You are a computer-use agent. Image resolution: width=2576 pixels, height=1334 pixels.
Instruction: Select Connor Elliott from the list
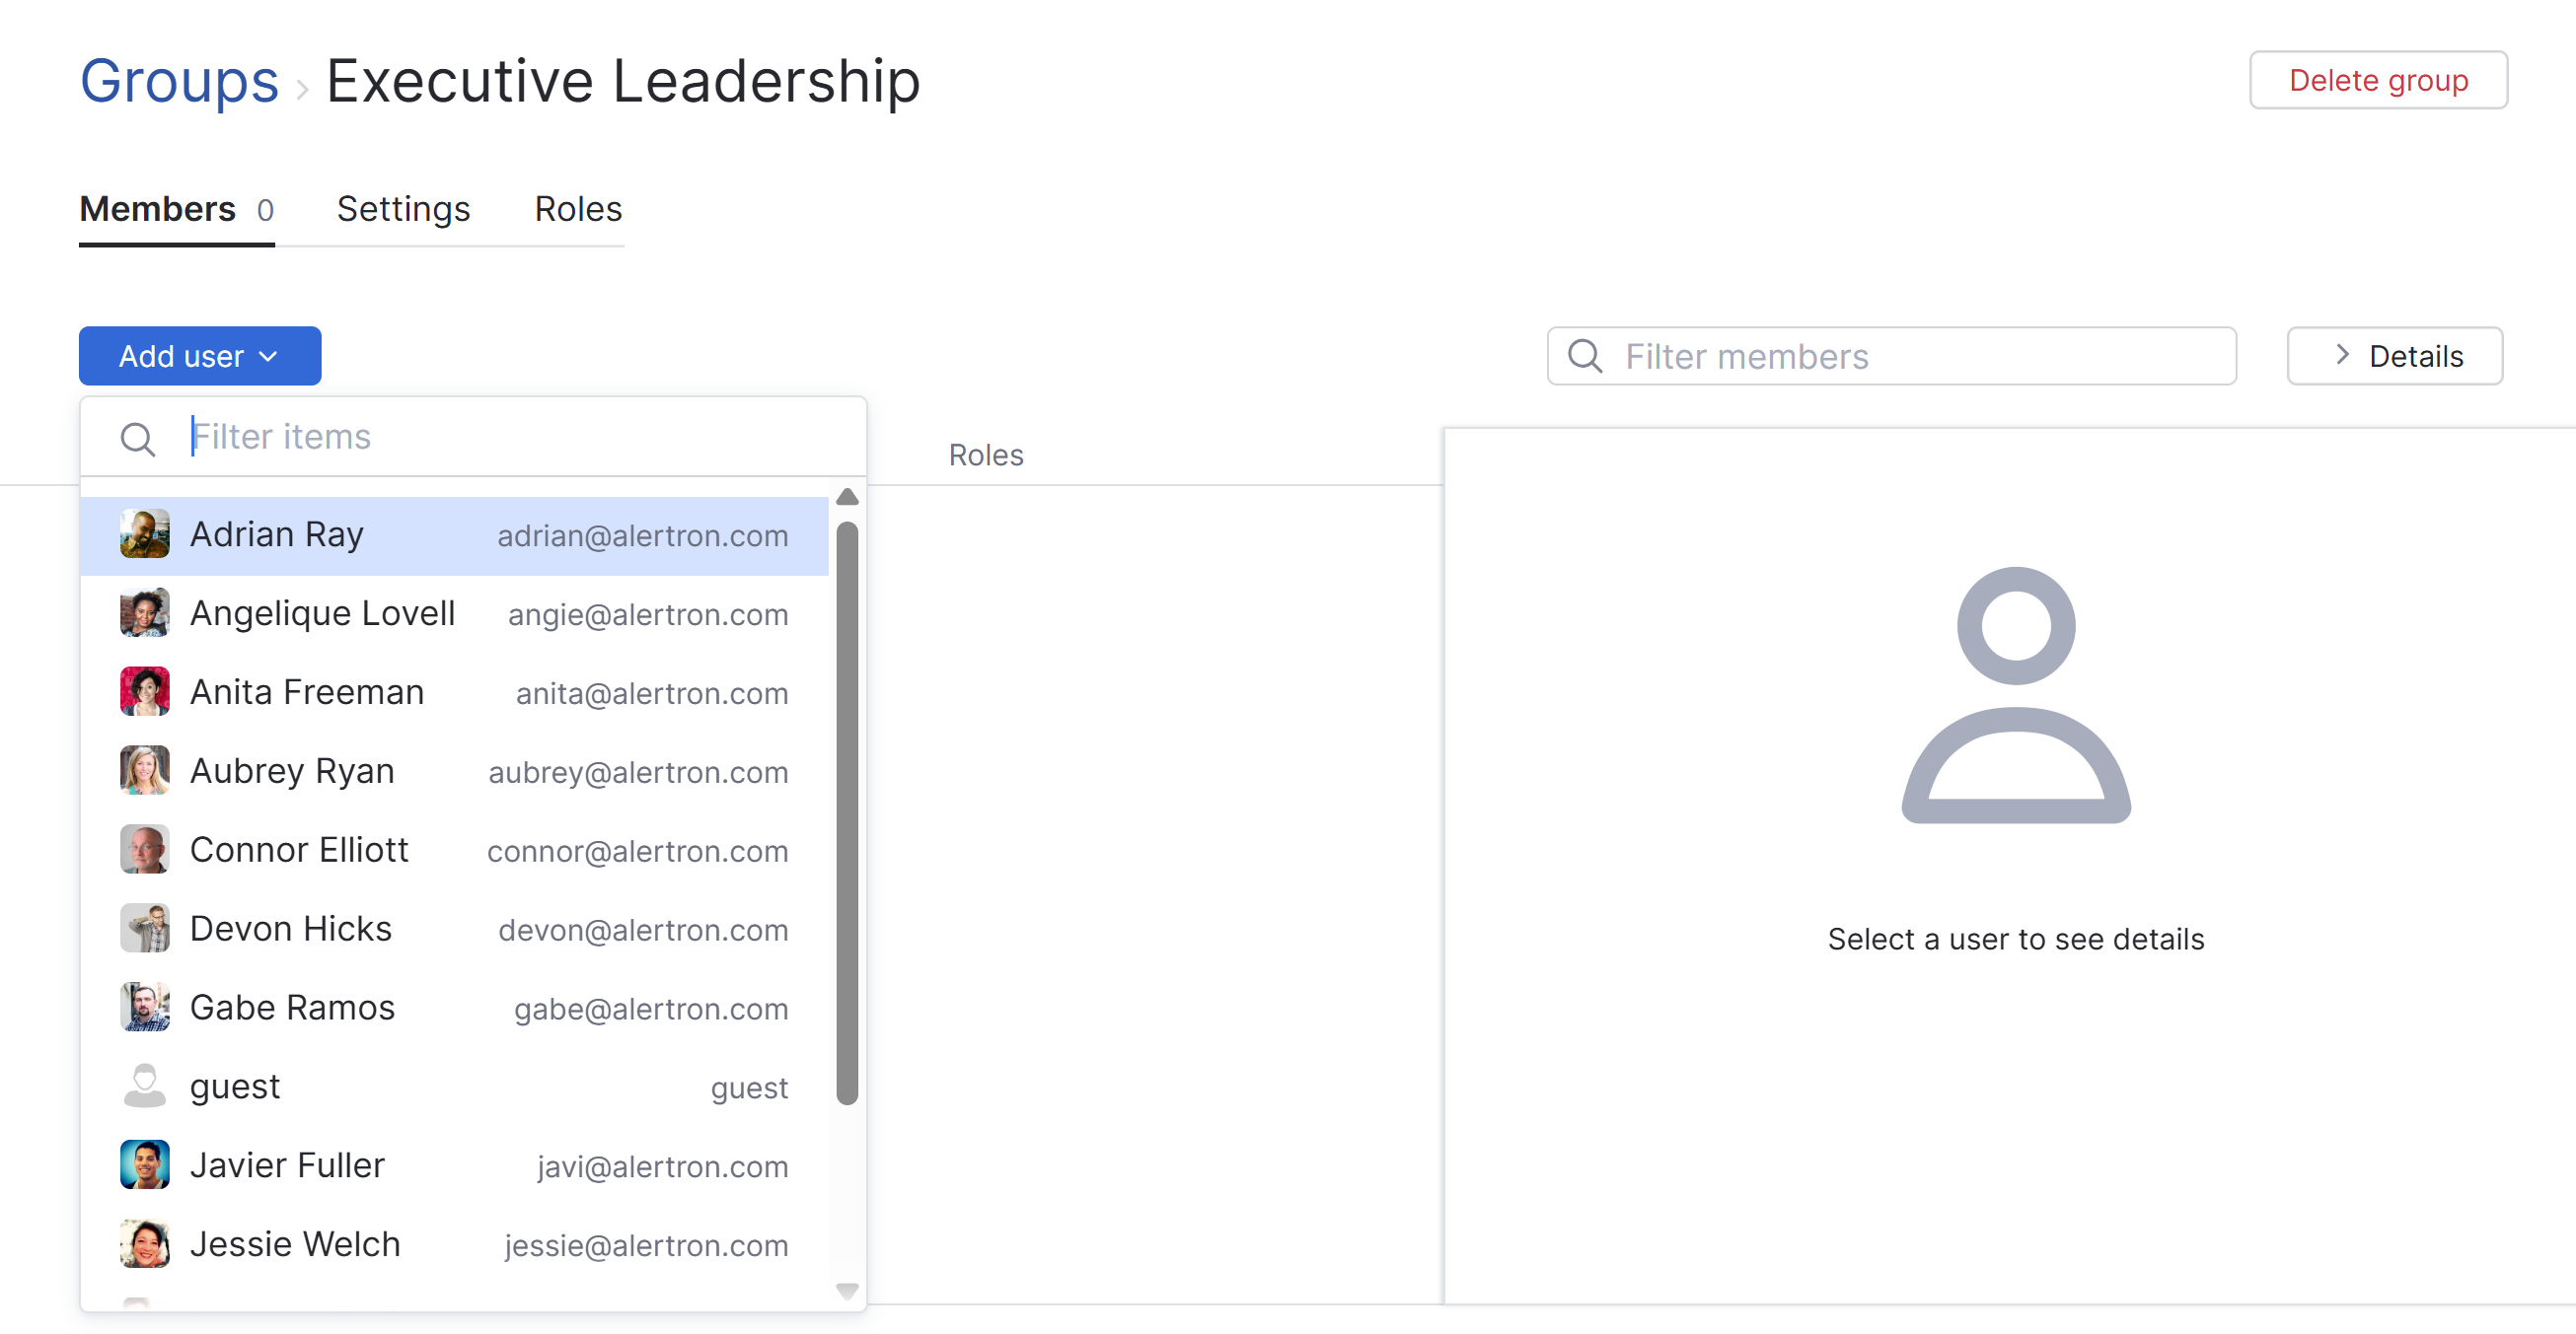point(299,849)
